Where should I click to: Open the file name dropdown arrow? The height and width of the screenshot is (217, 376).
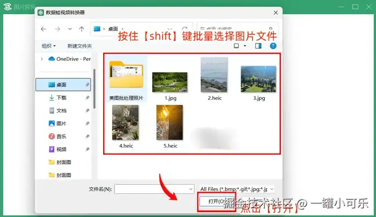191,189
